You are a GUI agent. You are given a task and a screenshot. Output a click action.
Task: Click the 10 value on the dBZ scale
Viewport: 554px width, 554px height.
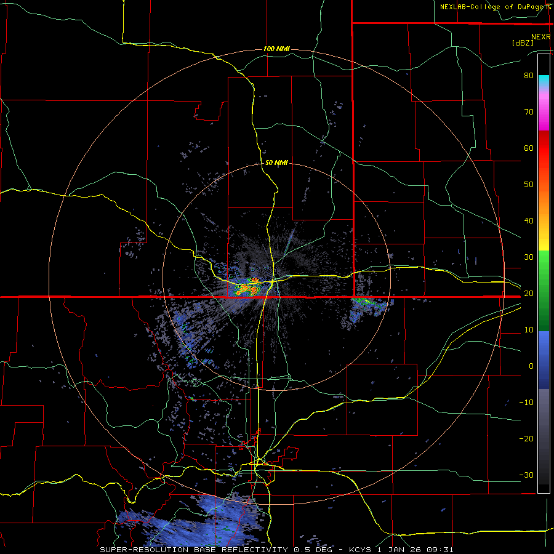(529, 330)
